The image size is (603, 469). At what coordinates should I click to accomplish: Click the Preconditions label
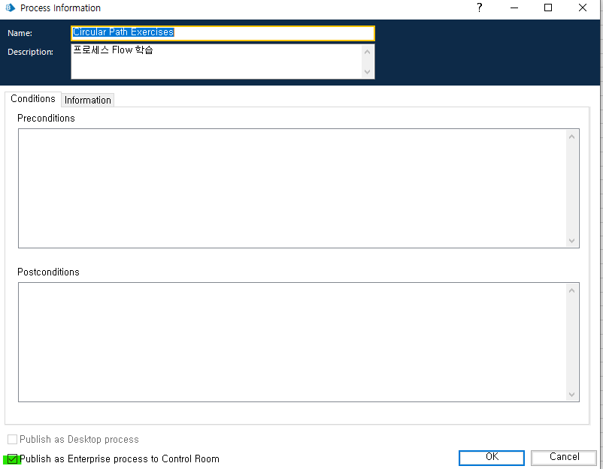(x=46, y=119)
